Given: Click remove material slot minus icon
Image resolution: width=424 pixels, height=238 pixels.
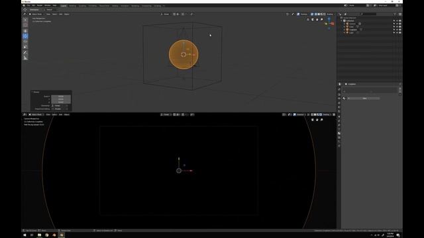Looking at the screenshot, I should click(x=400, y=91).
